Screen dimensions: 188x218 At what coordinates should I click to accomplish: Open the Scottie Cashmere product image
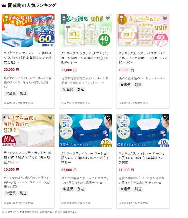pyautogui.click(x=28, y=130)
